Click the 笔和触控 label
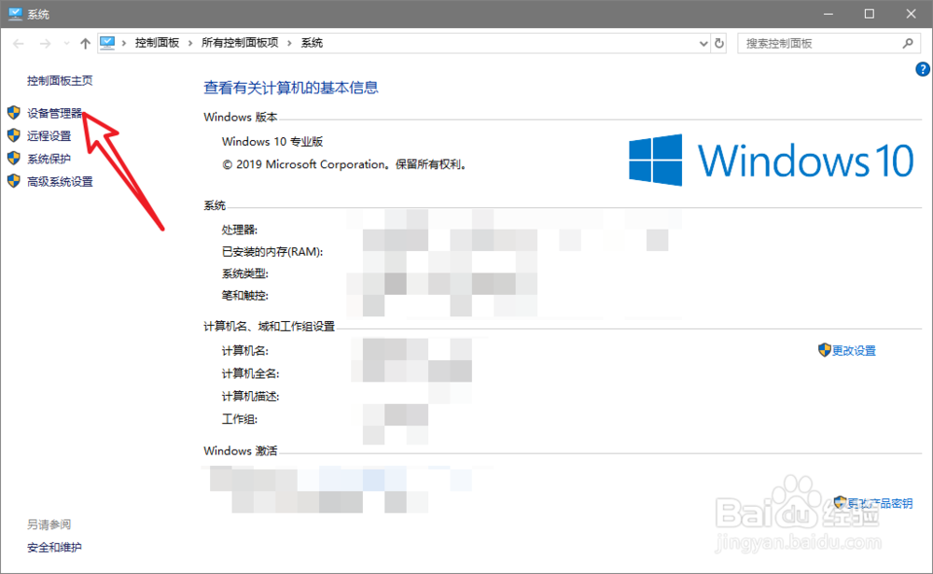Image resolution: width=933 pixels, height=574 pixels. (245, 295)
